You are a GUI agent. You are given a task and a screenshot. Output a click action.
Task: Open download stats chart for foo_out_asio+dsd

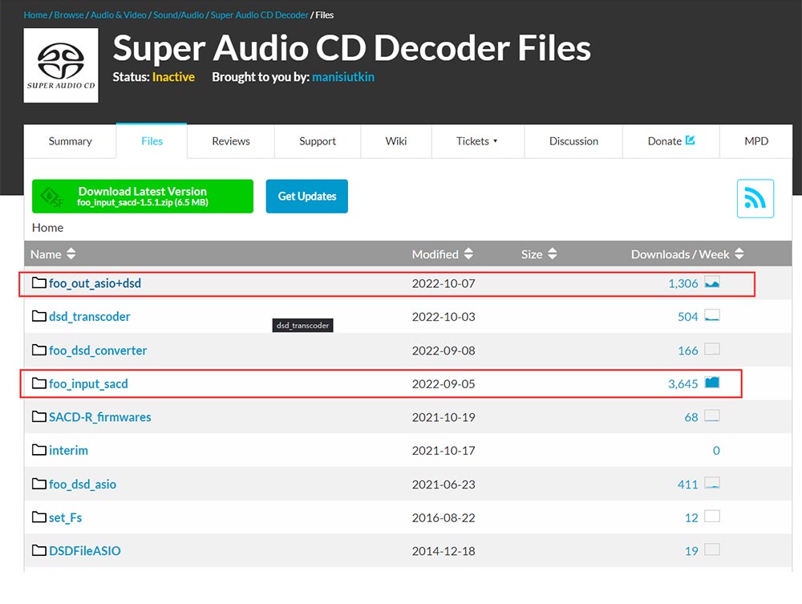point(712,282)
